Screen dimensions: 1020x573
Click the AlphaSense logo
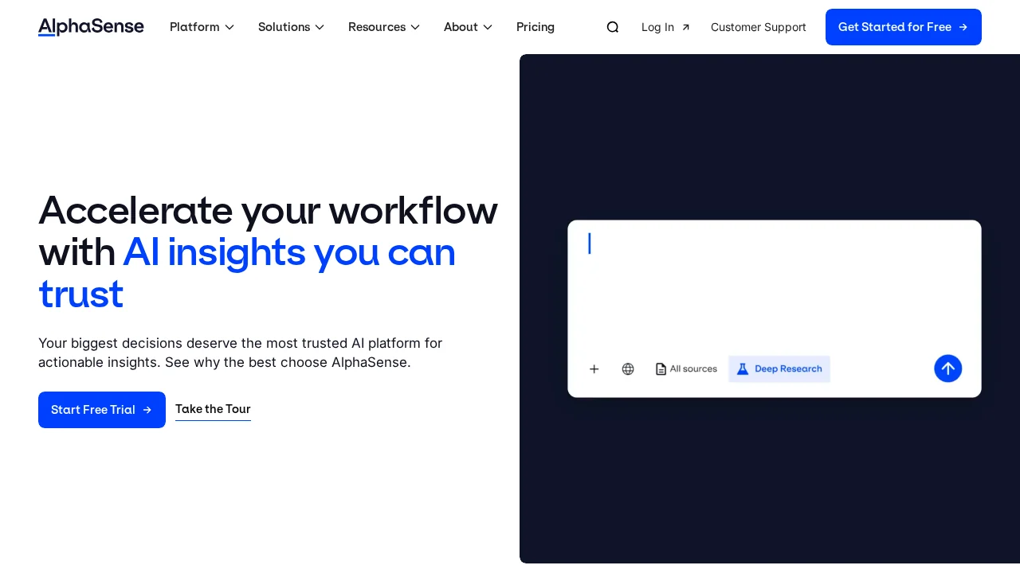click(x=91, y=26)
